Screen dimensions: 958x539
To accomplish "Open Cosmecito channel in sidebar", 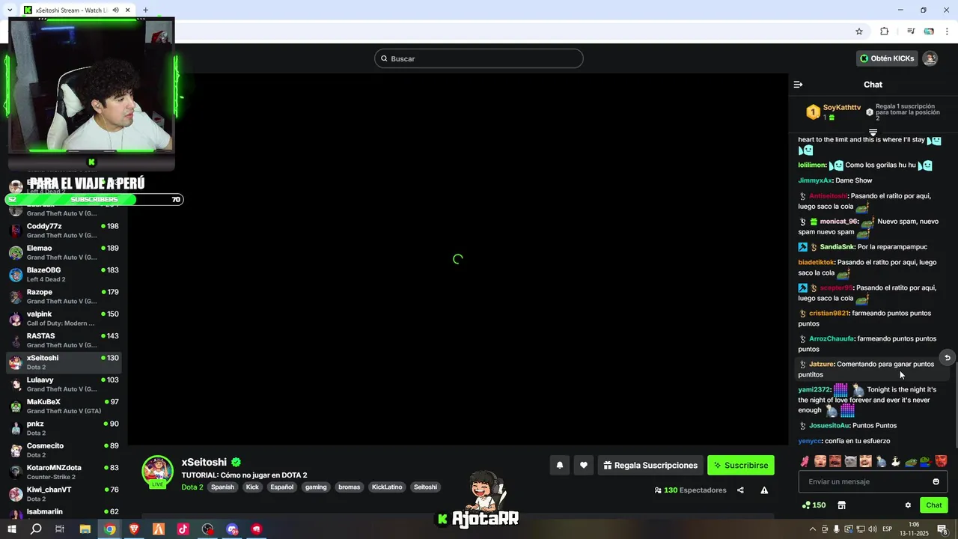I will pyautogui.click(x=64, y=450).
